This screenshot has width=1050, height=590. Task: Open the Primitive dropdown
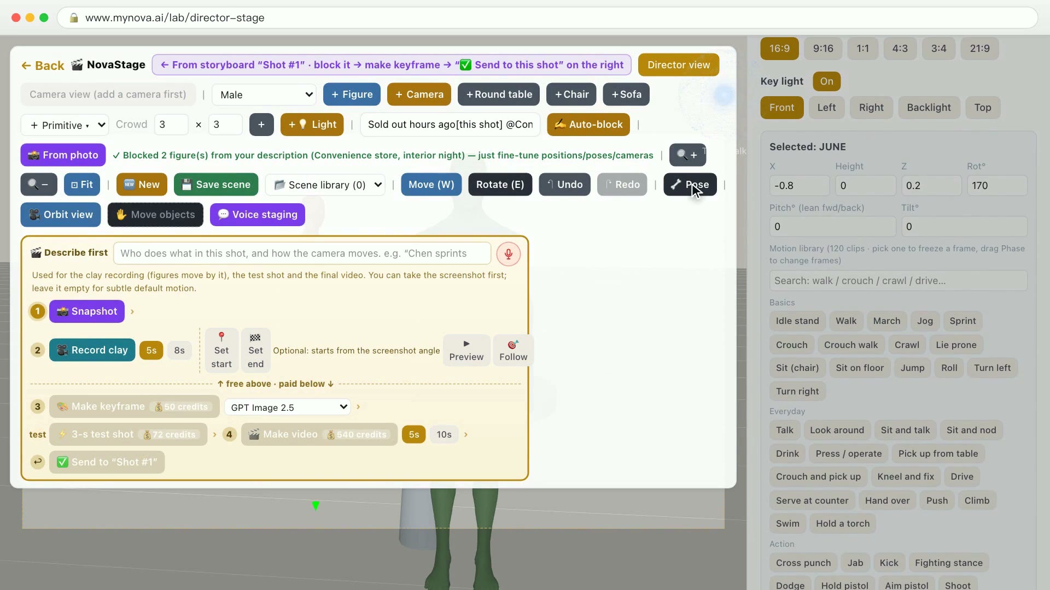(65, 125)
